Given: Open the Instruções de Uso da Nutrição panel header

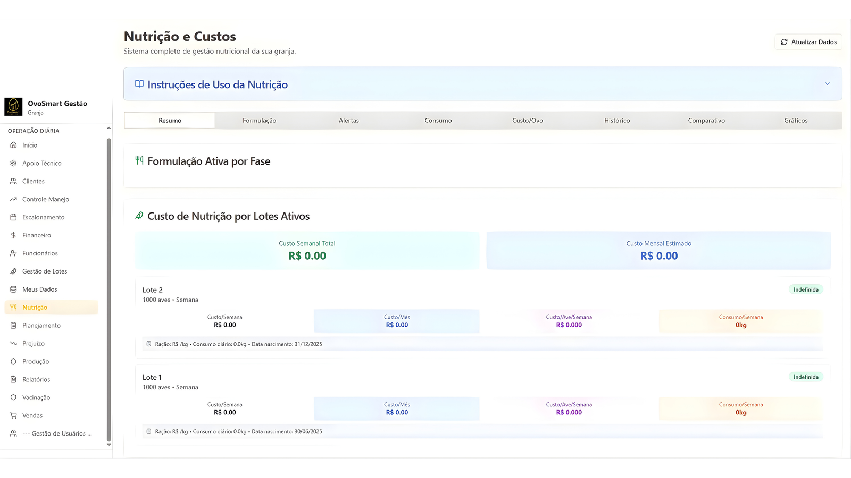Looking at the screenshot, I should click(x=218, y=84).
